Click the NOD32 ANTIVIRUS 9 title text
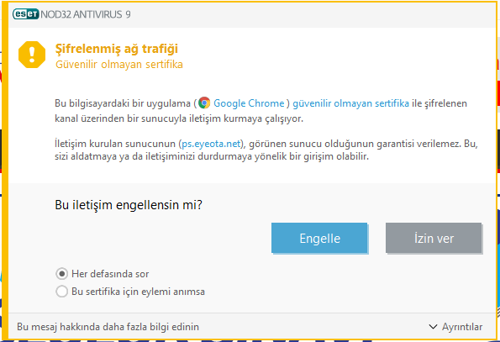The width and height of the screenshot is (500, 342). coord(86,14)
